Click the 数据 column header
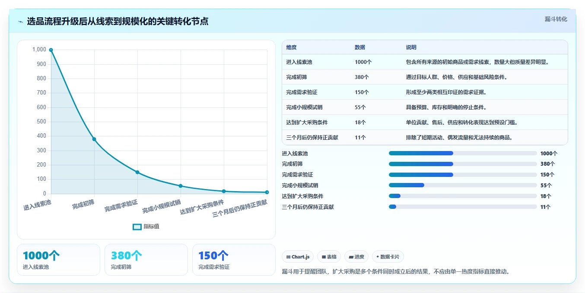 pos(360,47)
